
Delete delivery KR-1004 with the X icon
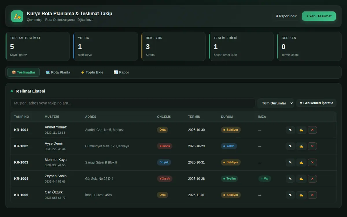(312, 179)
